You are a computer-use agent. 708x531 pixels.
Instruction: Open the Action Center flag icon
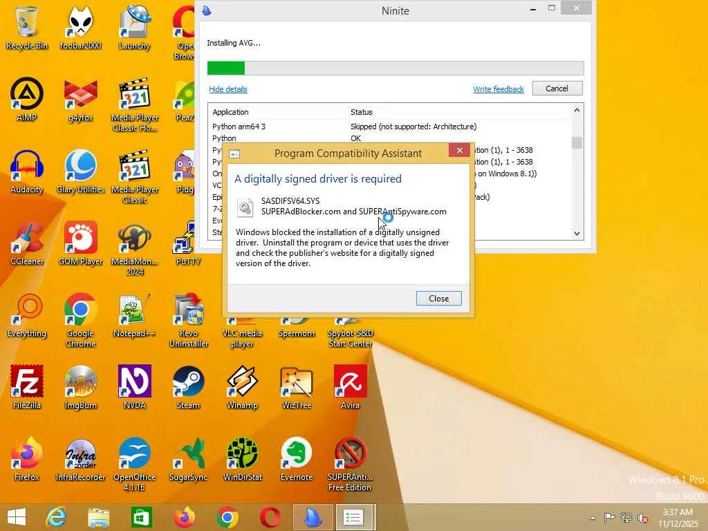609,517
